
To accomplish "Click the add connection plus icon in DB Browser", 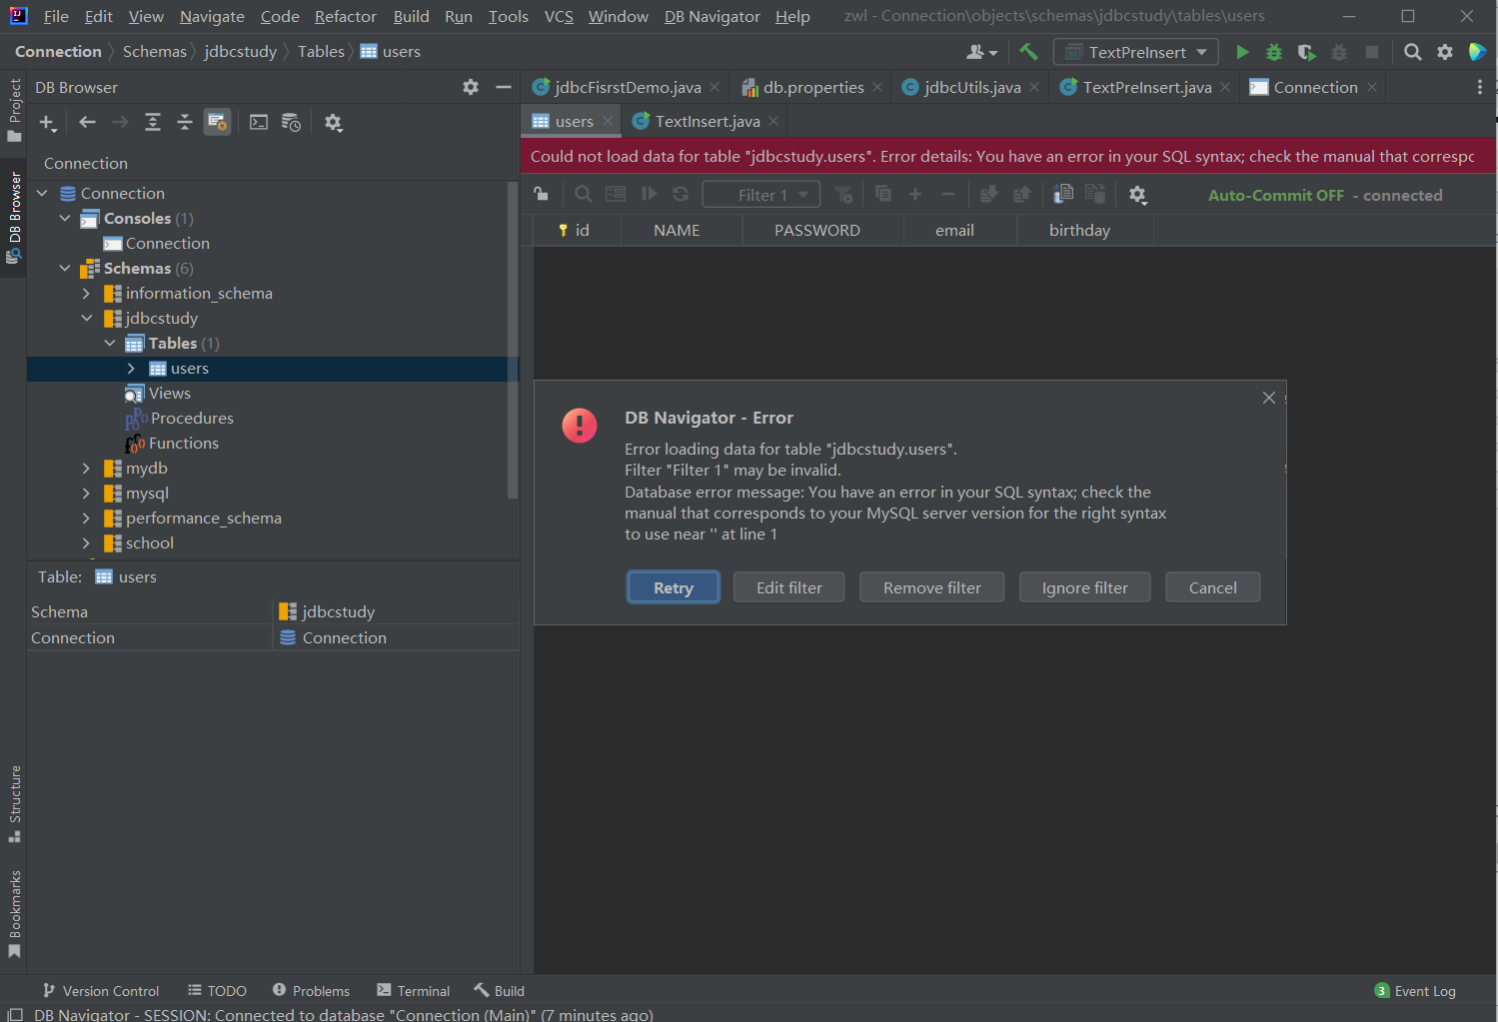I will pyautogui.click(x=47, y=123).
